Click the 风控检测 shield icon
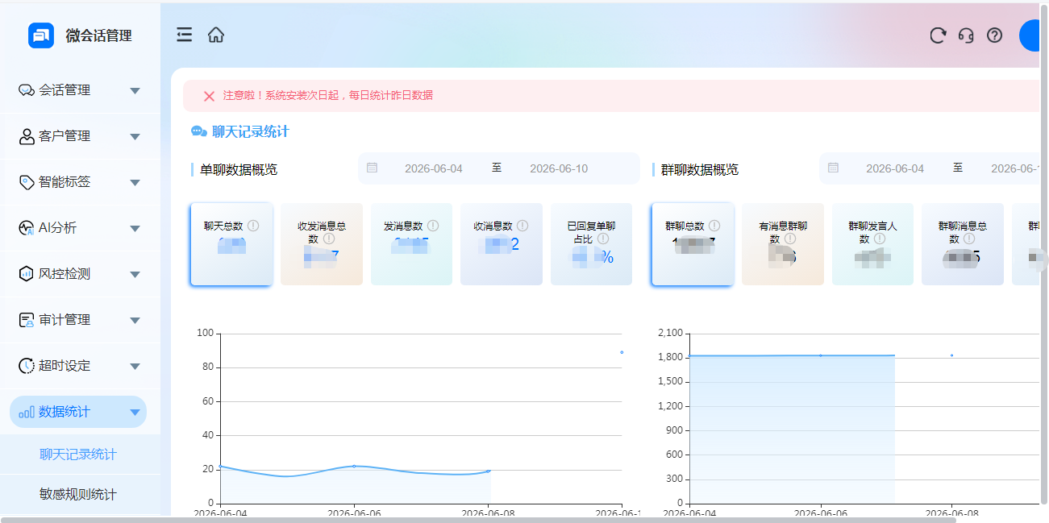This screenshot has height=523, width=1049. 27,274
